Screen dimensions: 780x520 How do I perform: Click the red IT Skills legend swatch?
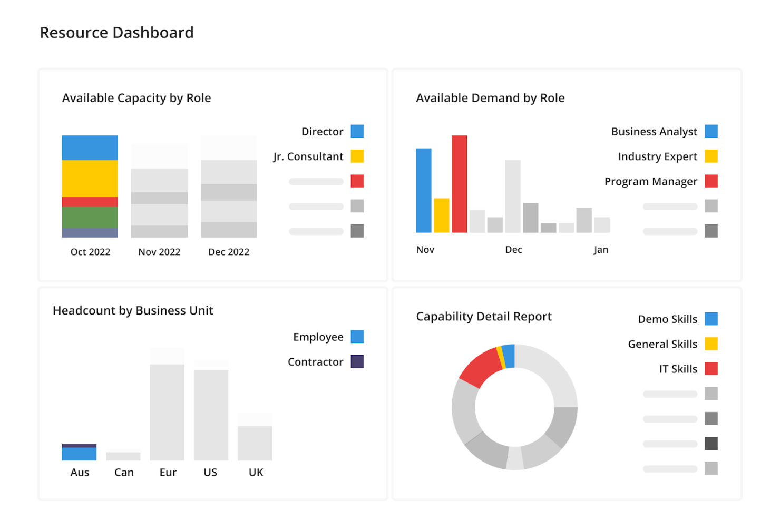point(711,369)
